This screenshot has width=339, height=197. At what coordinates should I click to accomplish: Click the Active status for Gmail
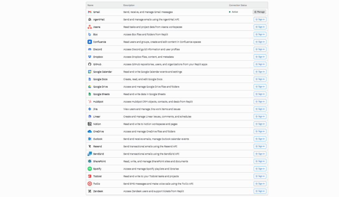[x=233, y=12]
